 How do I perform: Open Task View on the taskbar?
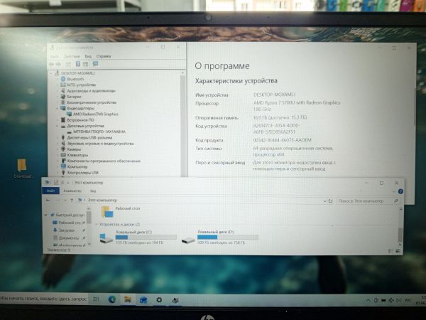[96, 299]
